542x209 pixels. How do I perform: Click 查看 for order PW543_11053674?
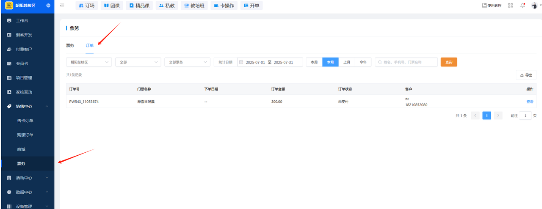click(530, 102)
